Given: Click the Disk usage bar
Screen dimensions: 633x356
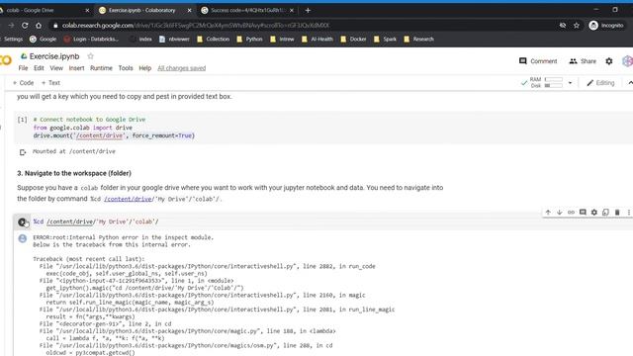Looking at the screenshot, I should [554, 86].
